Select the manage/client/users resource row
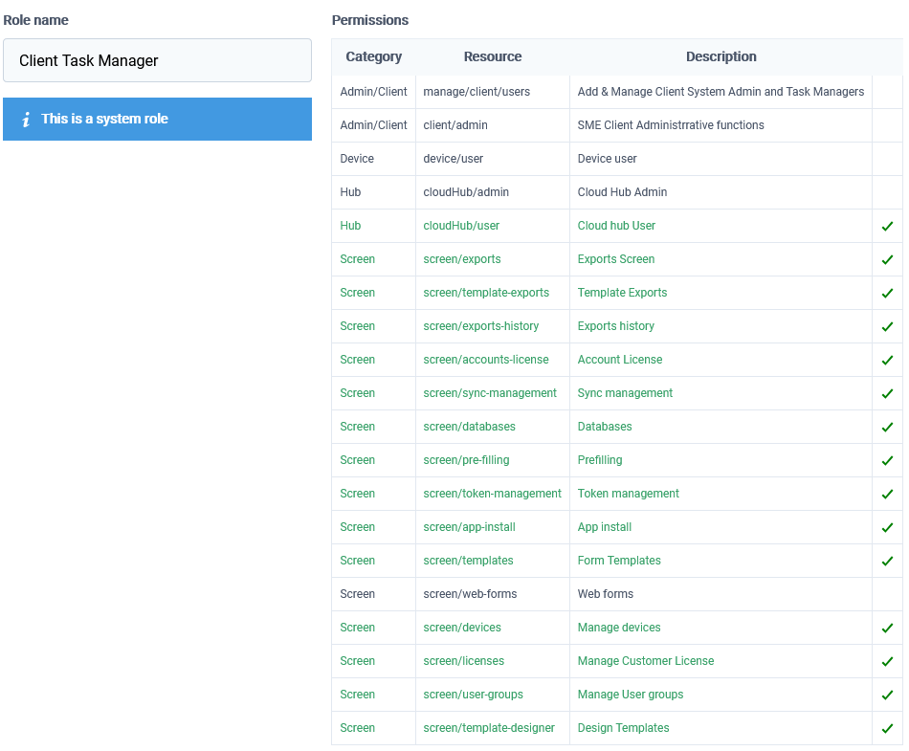Screen dimensions: 909x751 (x=617, y=92)
